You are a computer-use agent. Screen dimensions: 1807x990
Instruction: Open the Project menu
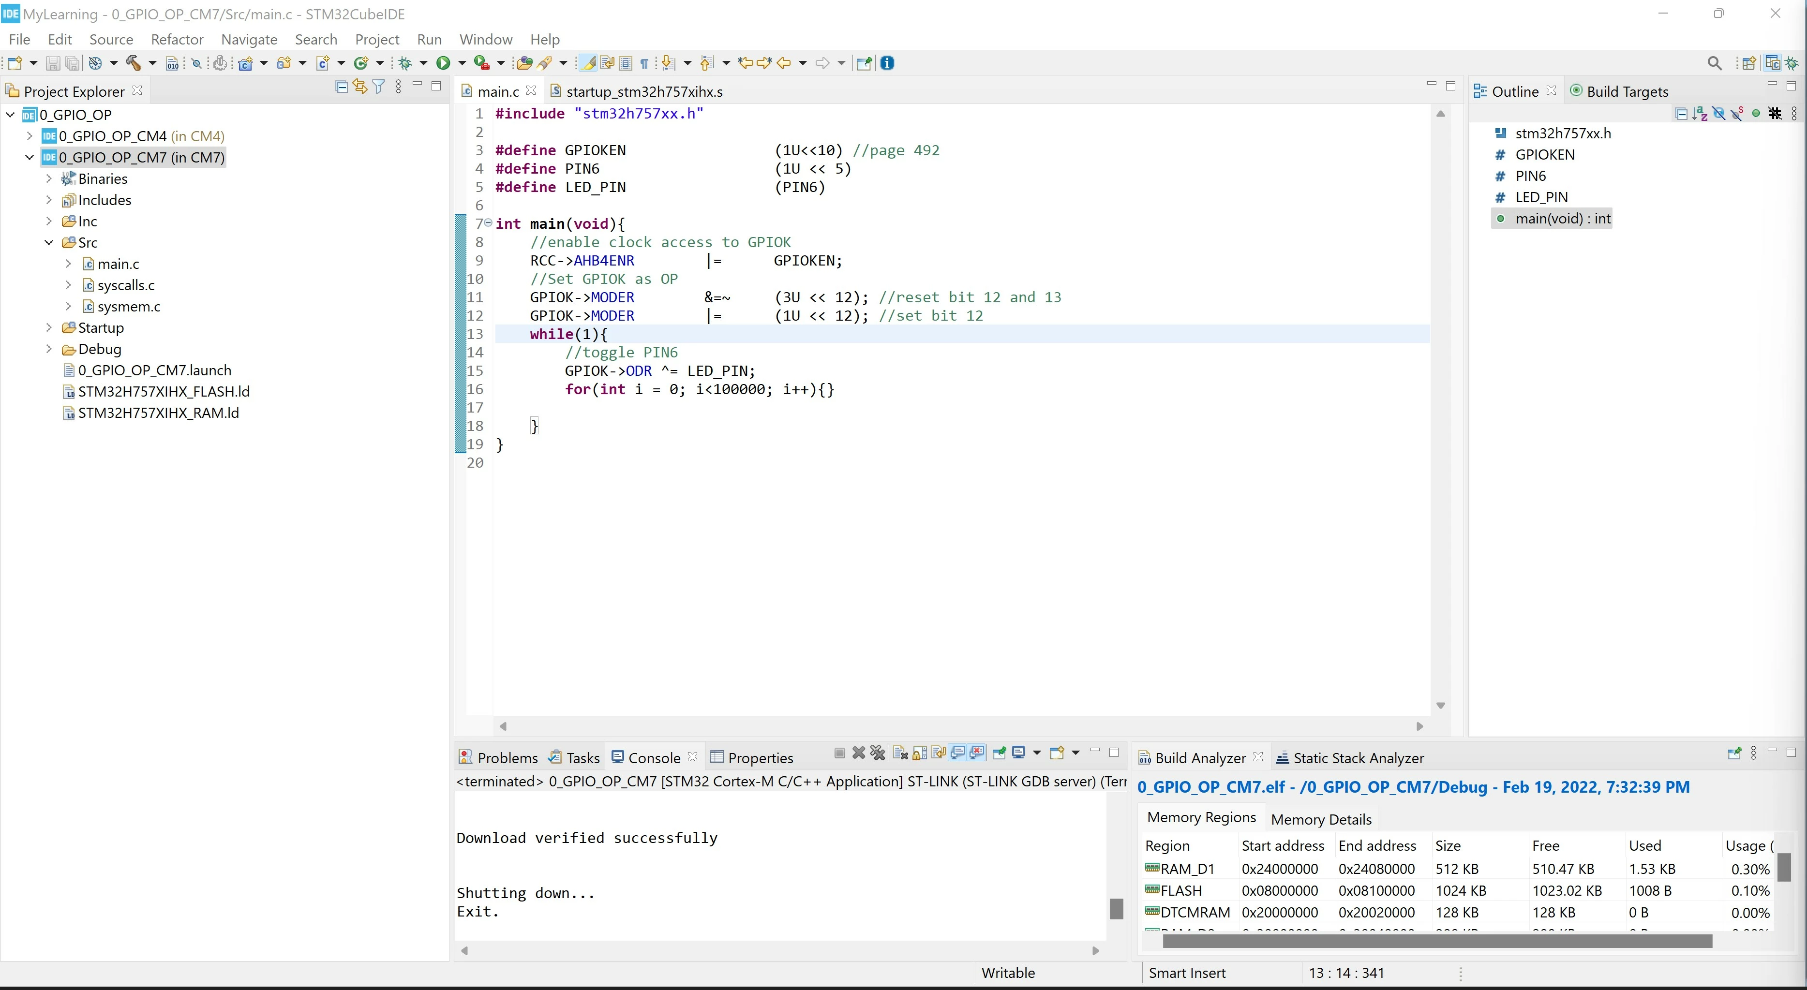[377, 39]
